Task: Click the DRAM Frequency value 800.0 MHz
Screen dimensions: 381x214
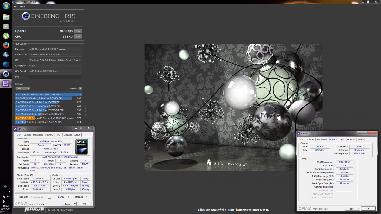Action: coord(344,162)
